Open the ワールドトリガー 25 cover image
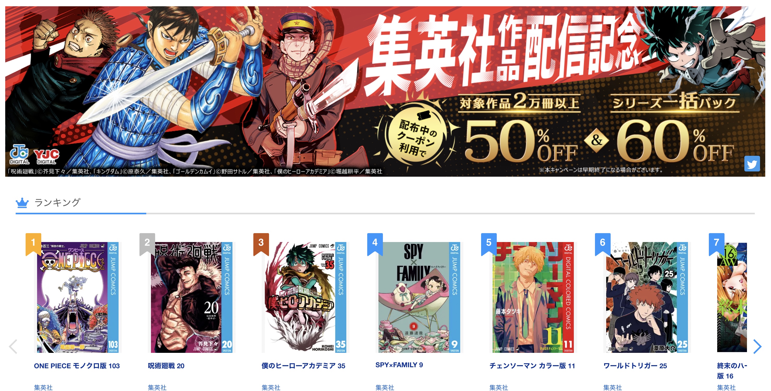Viewport: 771px width, 391px height. coord(647,297)
